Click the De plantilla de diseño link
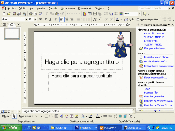 tap(155, 62)
